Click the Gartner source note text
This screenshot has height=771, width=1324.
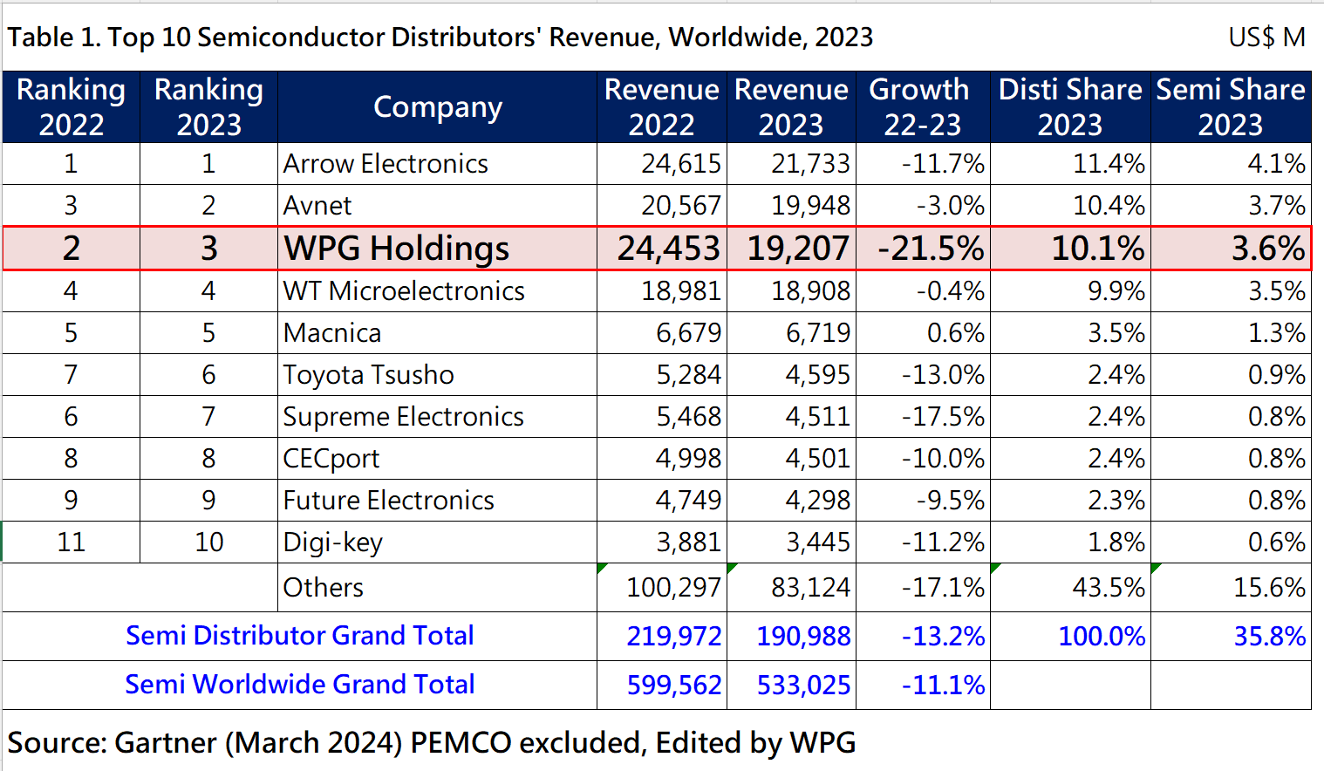(432, 743)
